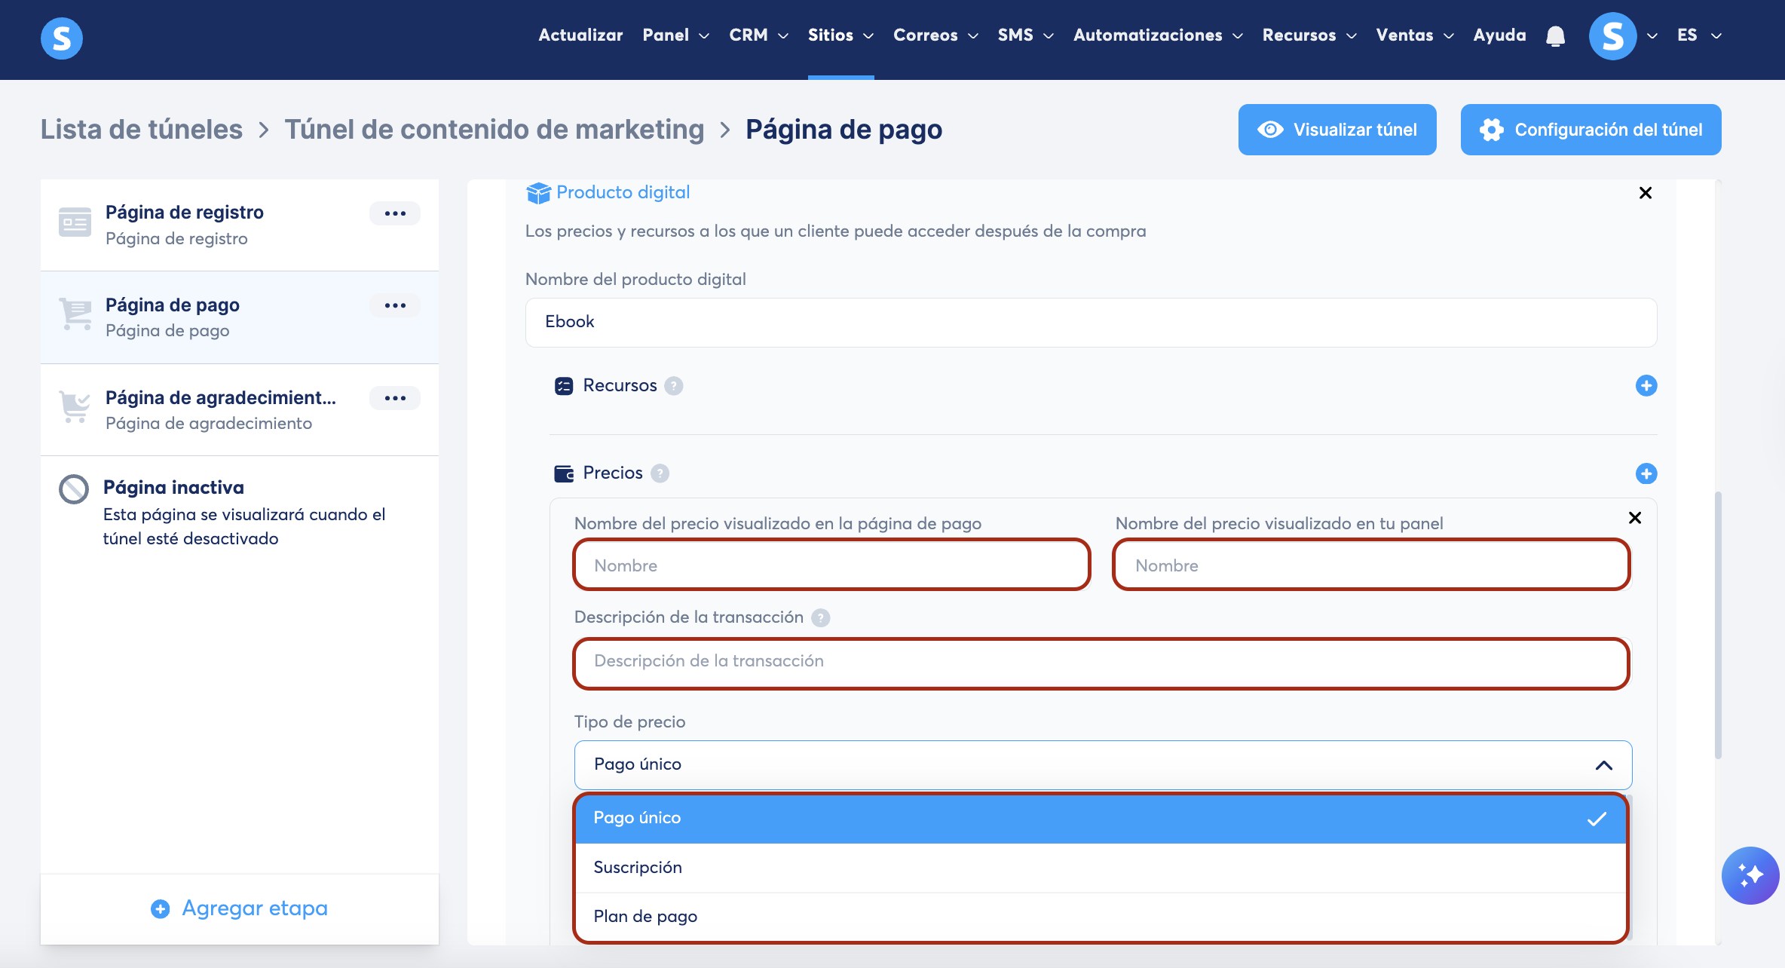Add a new resource with plus icon
The image size is (1785, 968).
click(x=1646, y=386)
